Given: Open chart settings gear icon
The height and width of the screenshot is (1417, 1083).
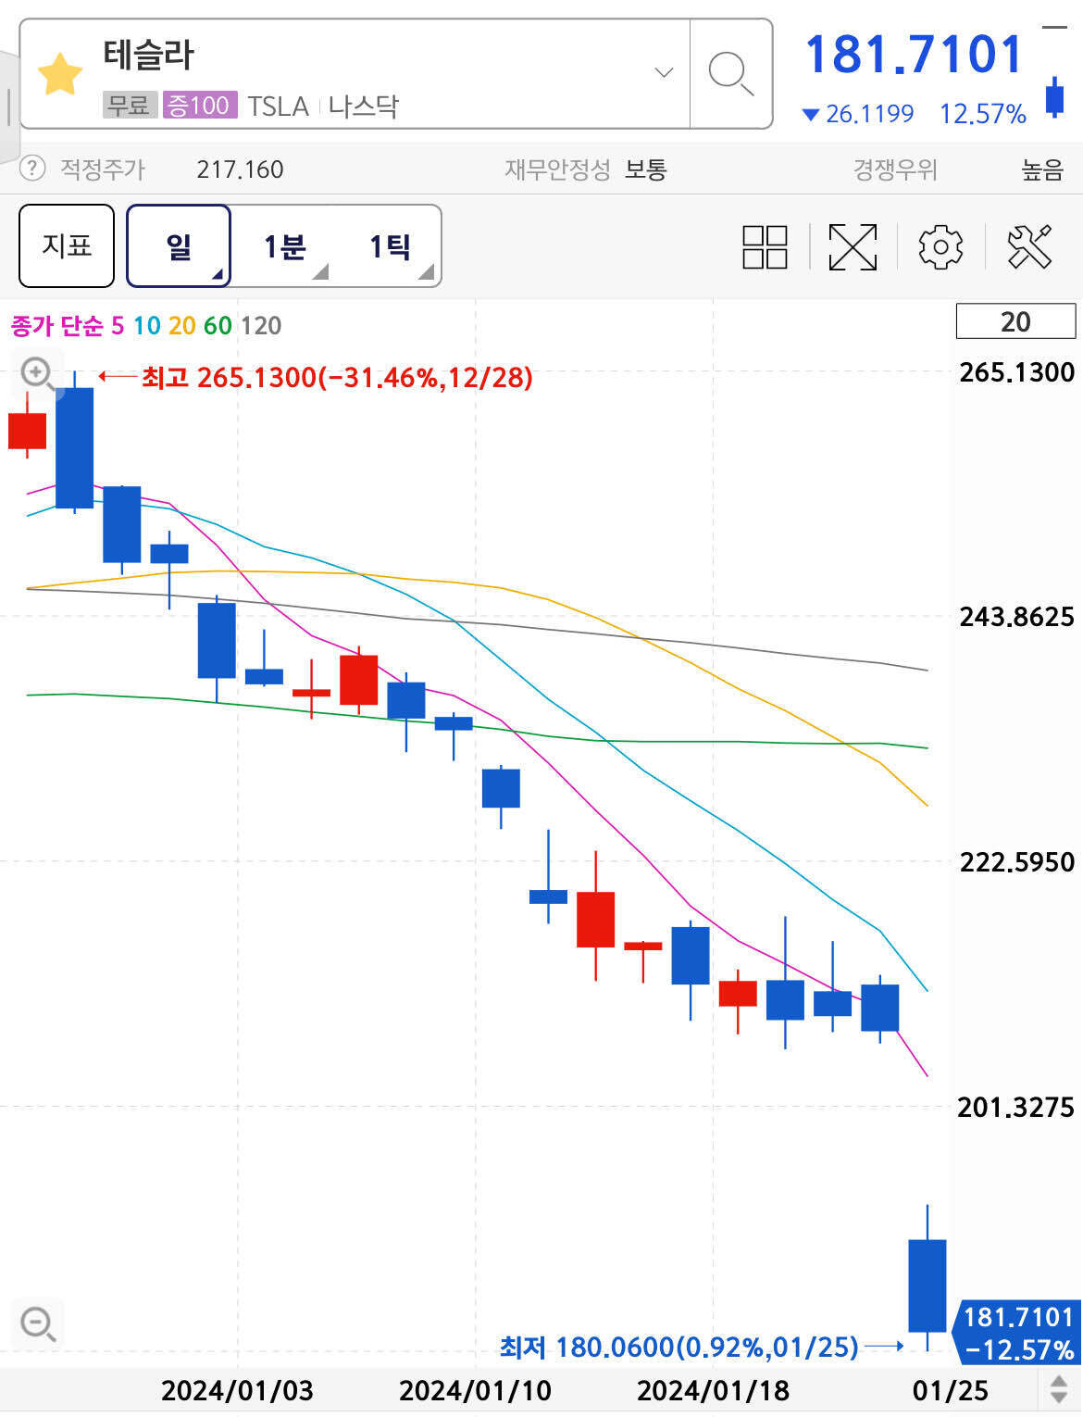Looking at the screenshot, I should 940,247.
